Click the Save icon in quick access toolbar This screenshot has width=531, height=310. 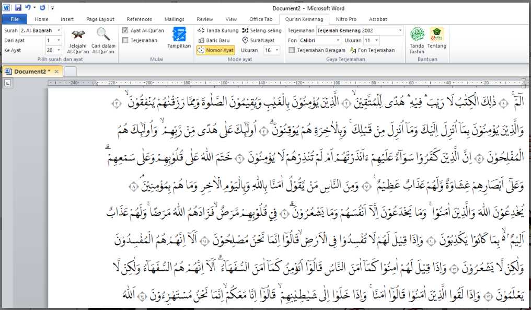pos(18,7)
